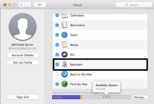Click the Siri icon
The width and height of the screenshot is (154, 104).
65,54
